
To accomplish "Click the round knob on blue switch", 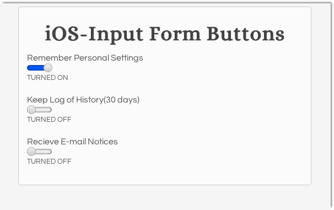I will tap(48, 68).
